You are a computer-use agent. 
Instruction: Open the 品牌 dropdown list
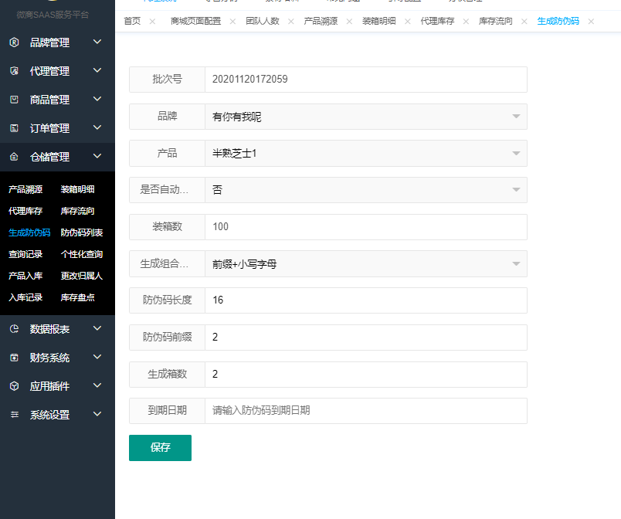coord(365,117)
